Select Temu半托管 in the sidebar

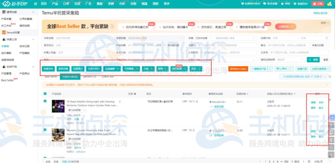tap(13, 33)
